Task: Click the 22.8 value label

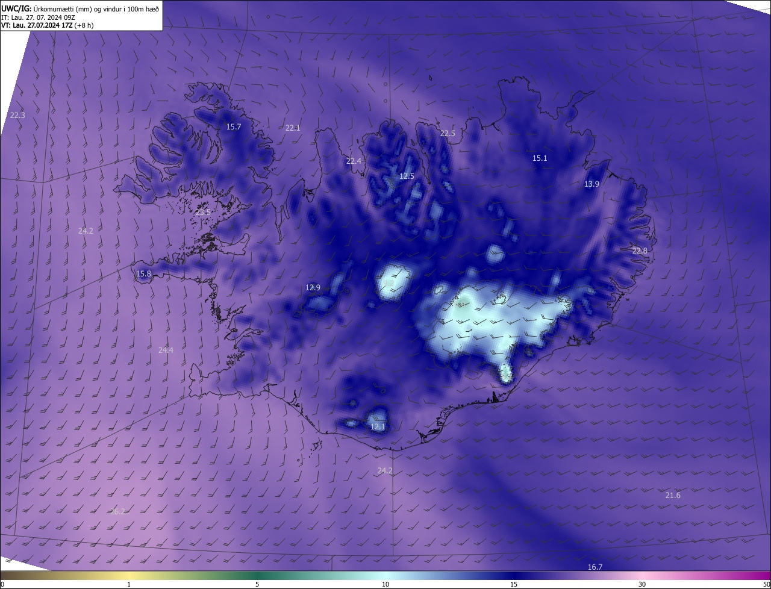Action: [639, 251]
